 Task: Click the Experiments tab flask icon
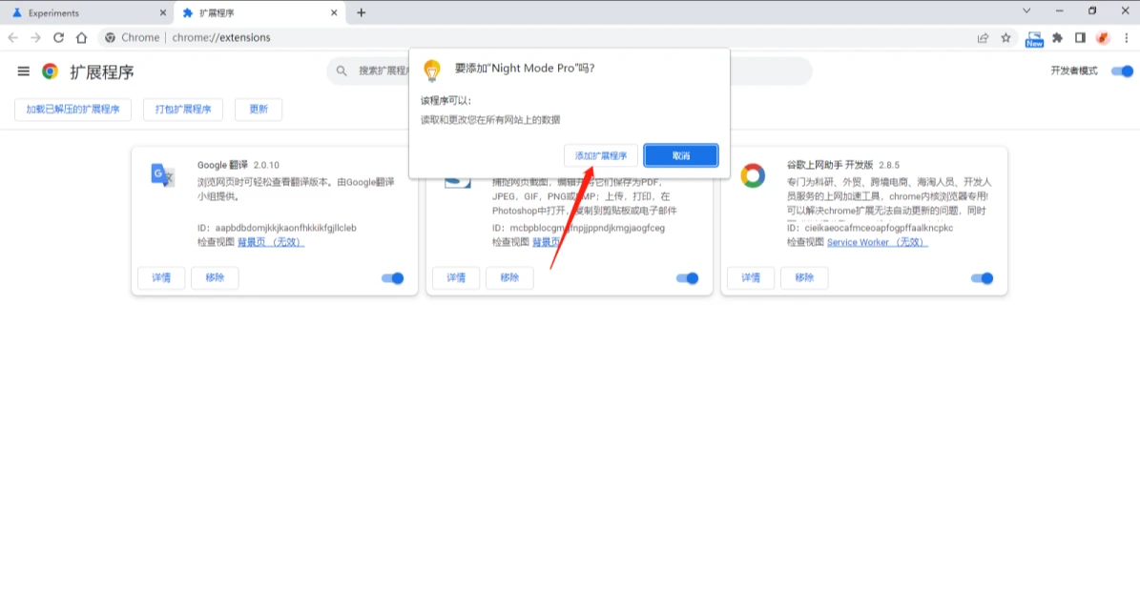[17, 13]
